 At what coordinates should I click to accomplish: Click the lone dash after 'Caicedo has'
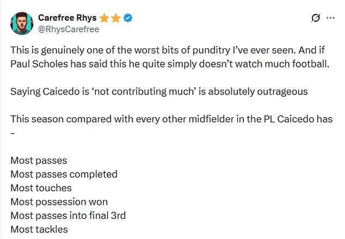(x=13, y=133)
